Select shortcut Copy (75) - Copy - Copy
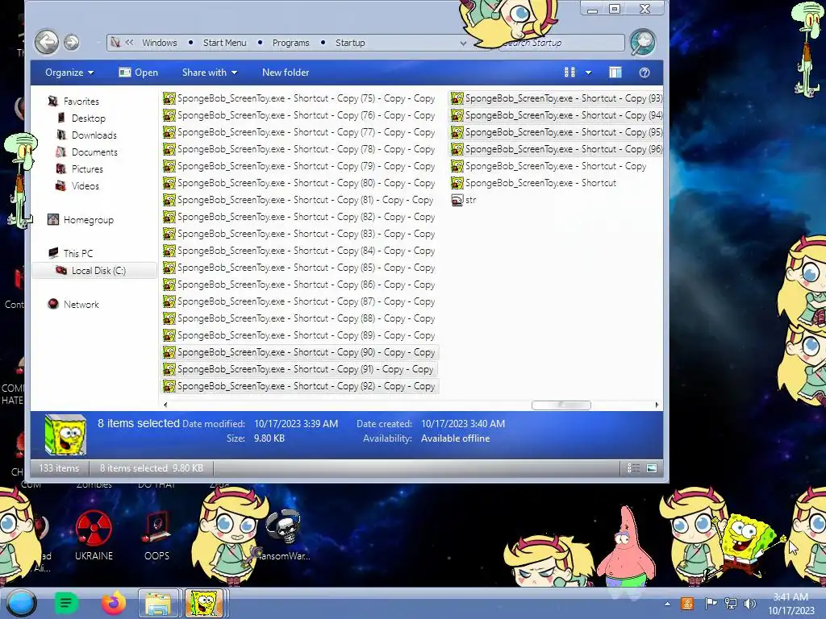Image resolution: width=826 pixels, height=619 pixels. pos(298,98)
